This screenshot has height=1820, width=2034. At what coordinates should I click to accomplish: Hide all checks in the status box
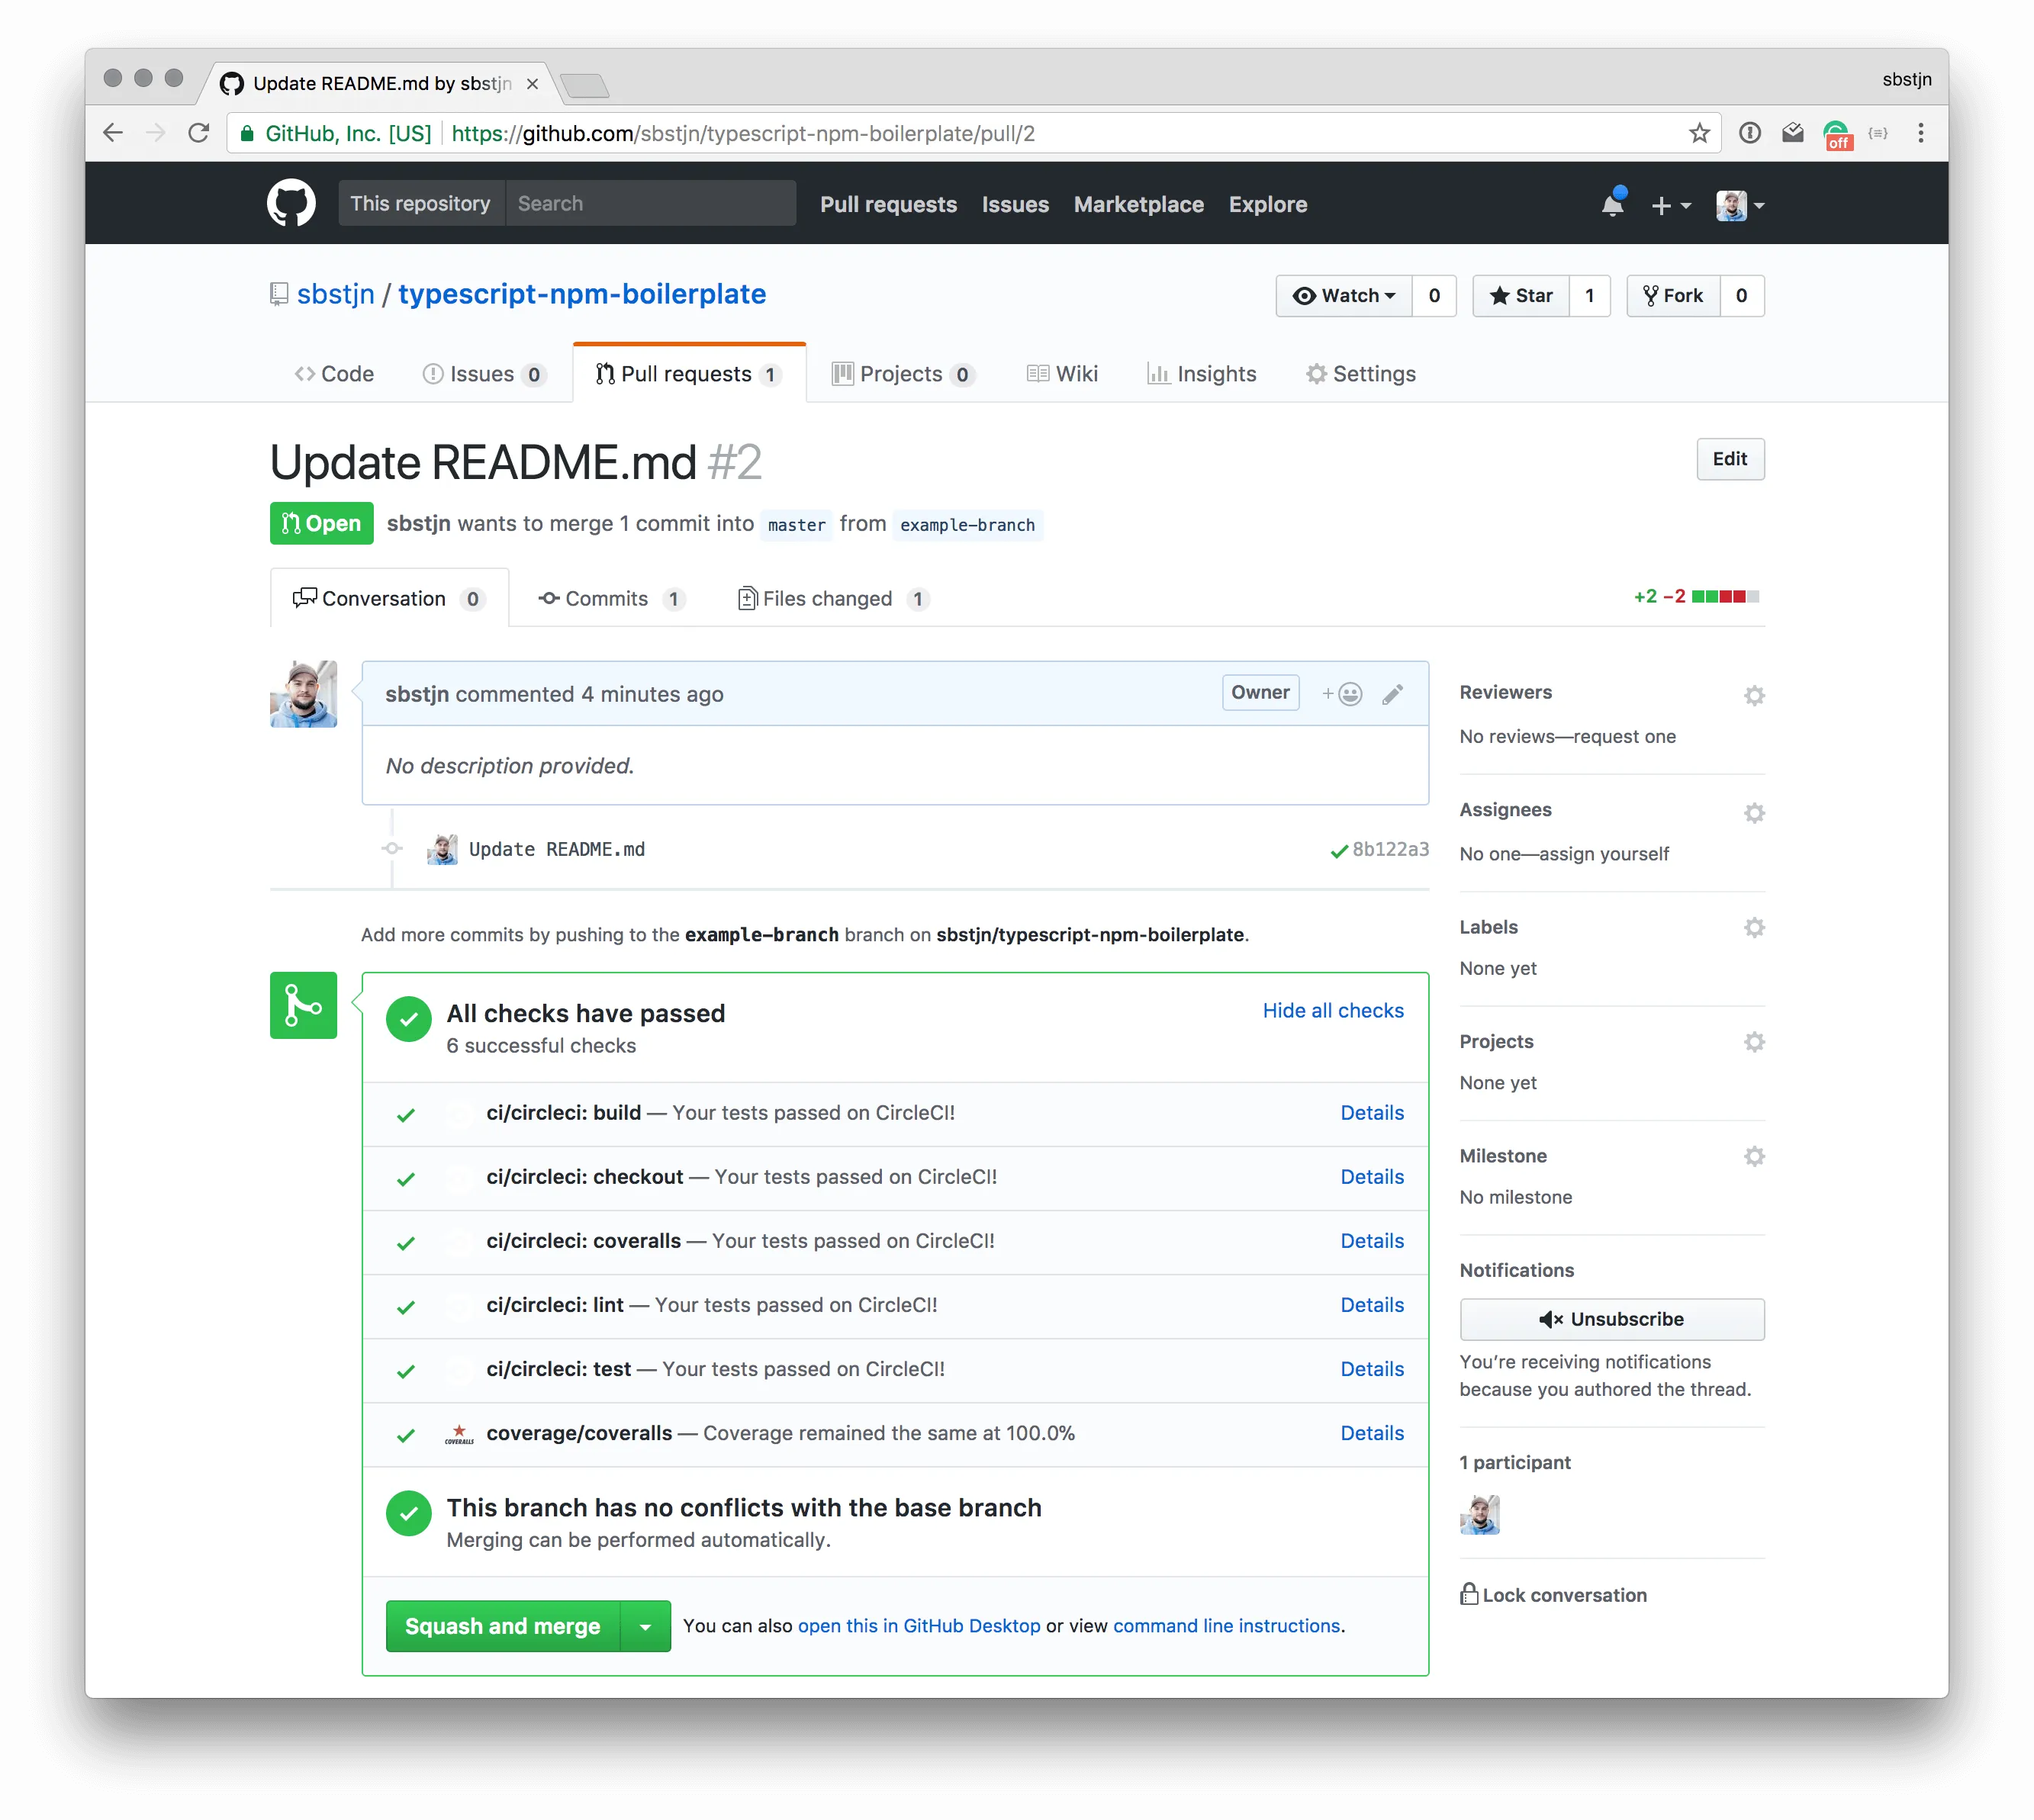[x=1333, y=1010]
